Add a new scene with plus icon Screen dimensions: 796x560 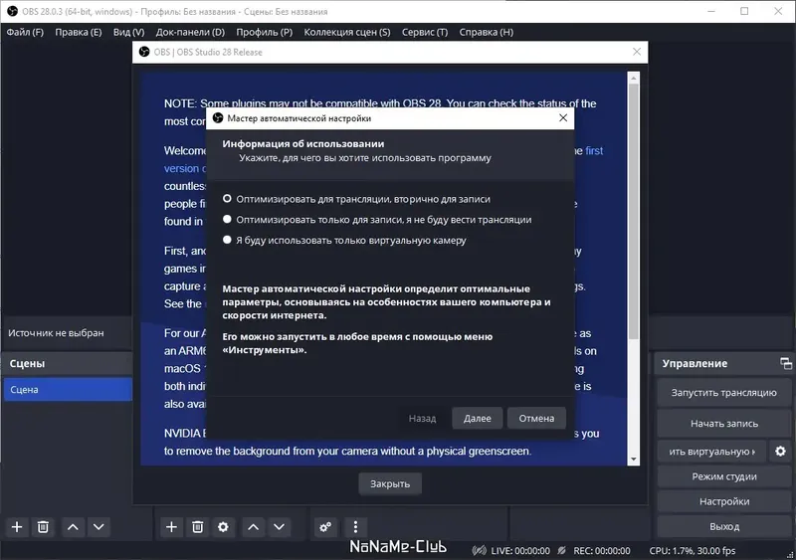(17, 527)
